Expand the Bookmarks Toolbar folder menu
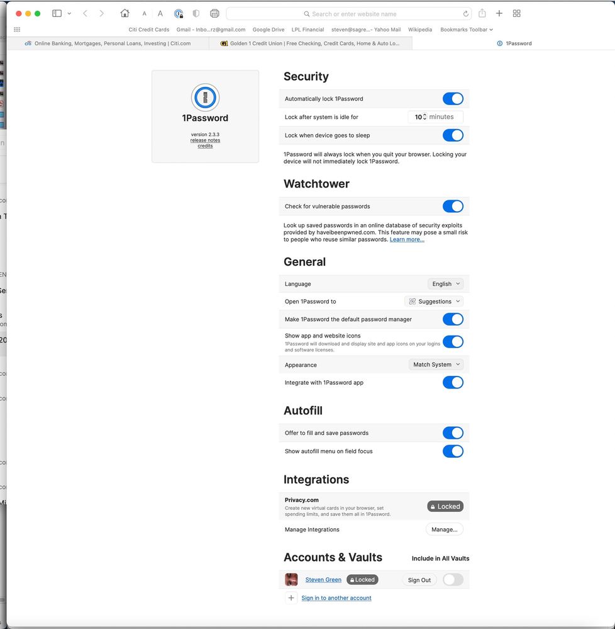This screenshot has width=615, height=629. coord(467,30)
